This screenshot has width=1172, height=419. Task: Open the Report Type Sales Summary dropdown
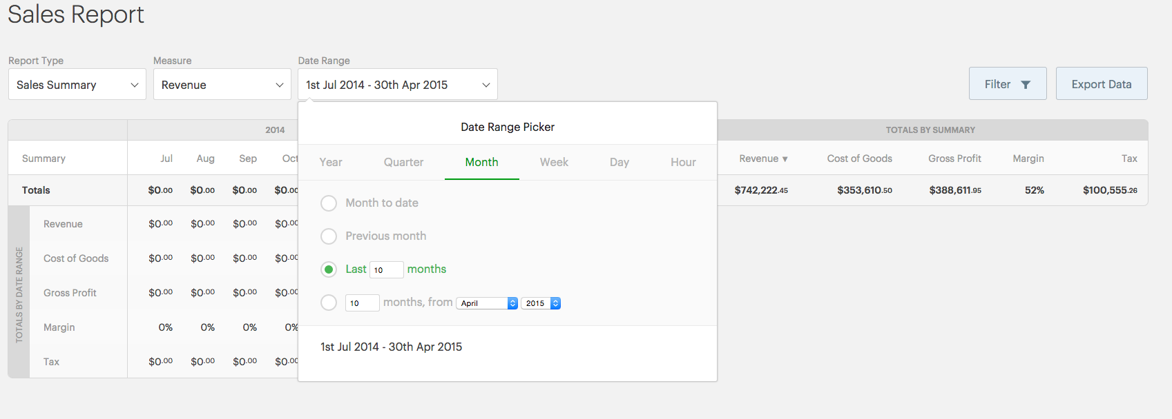tap(77, 84)
